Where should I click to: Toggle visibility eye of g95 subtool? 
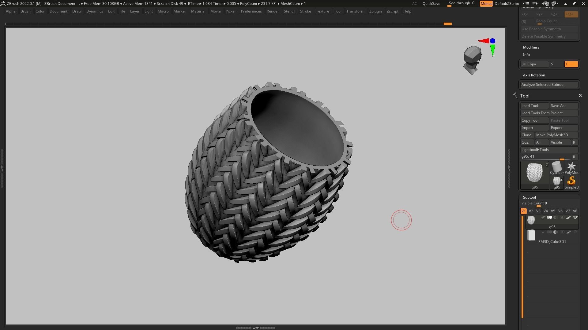pyautogui.click(x=575, y=218)
